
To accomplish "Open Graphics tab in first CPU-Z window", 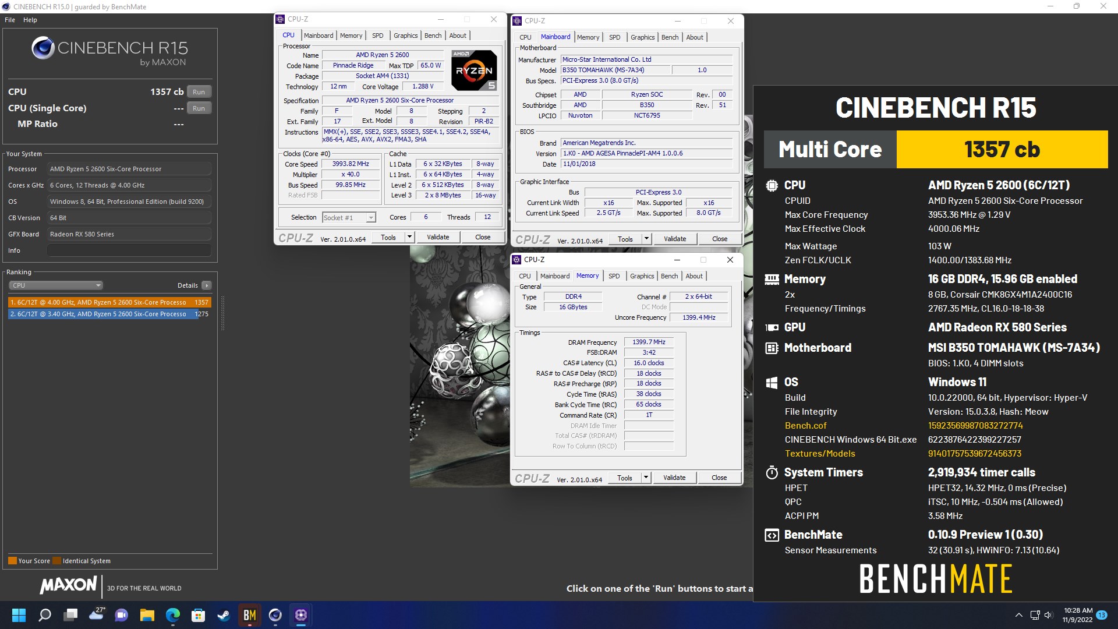I will pyautogui.click(x=406, y=36).
